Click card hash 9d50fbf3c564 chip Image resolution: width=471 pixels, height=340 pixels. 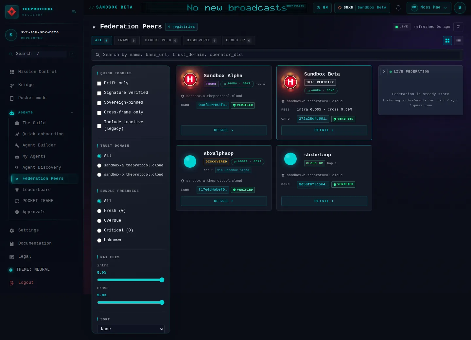[313, 184]
